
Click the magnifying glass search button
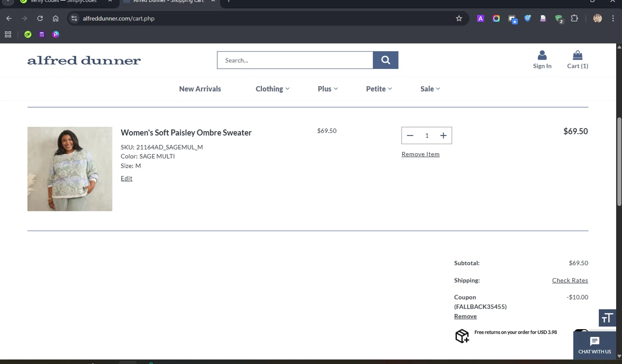pos(386,60)
